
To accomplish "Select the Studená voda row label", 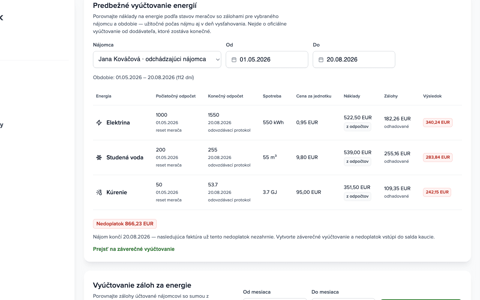I will (x=125, y=157).
